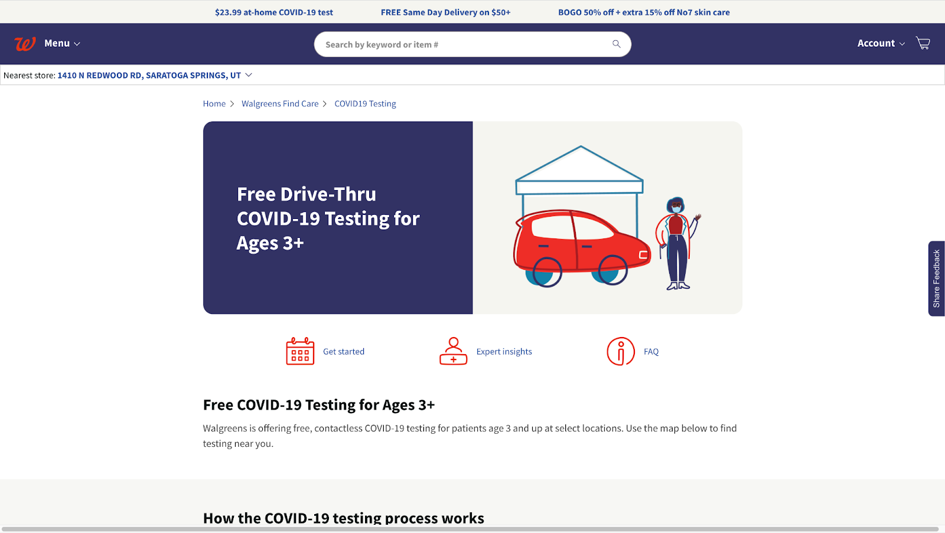Open BOGO 50% off No7 skin care promo
This screenshot has height=533, width=945.
pyautogui.click(x=644, y=12)
